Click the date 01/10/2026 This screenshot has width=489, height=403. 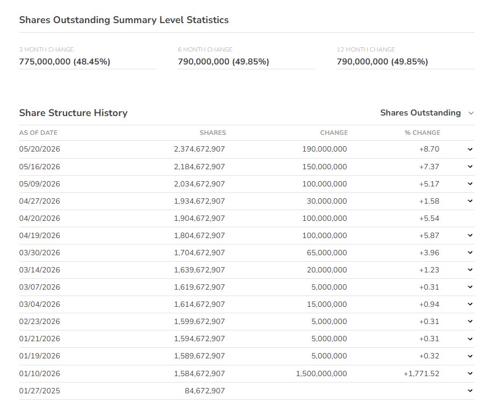pyautogui.click(x=39, y=373)
